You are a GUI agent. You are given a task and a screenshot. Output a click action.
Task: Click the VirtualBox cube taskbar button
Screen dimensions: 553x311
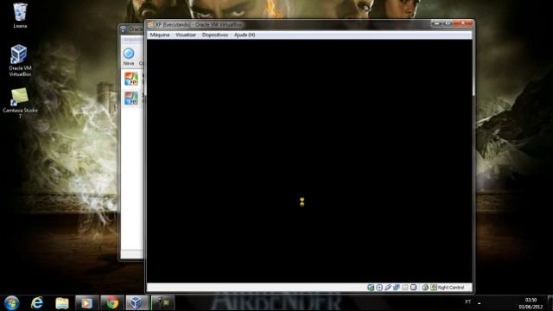[x=137, y=303]
